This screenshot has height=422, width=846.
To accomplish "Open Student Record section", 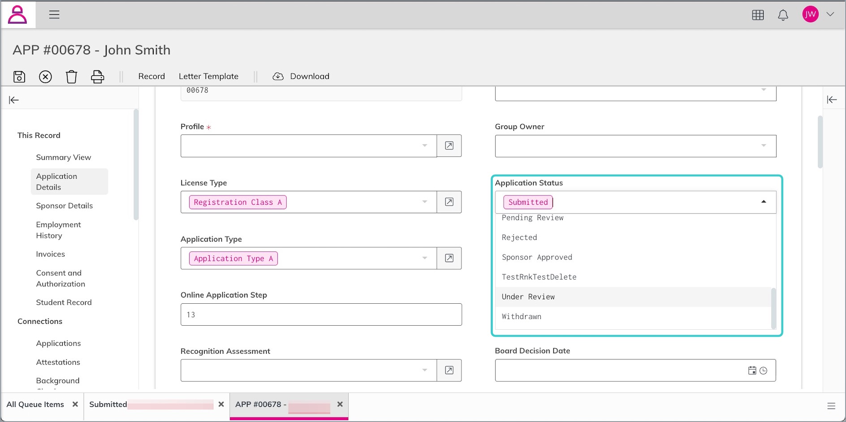I will coord(64,302).
